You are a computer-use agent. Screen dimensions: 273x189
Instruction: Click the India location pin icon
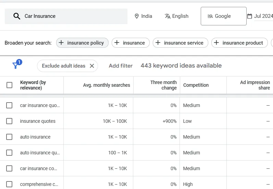pyautogui.click(x=137, y=16)
